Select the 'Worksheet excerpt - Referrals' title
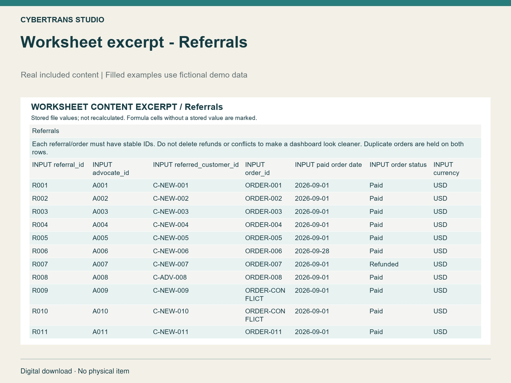The height and width of the screenshot is (383, 511). click(x=134, y=42)
